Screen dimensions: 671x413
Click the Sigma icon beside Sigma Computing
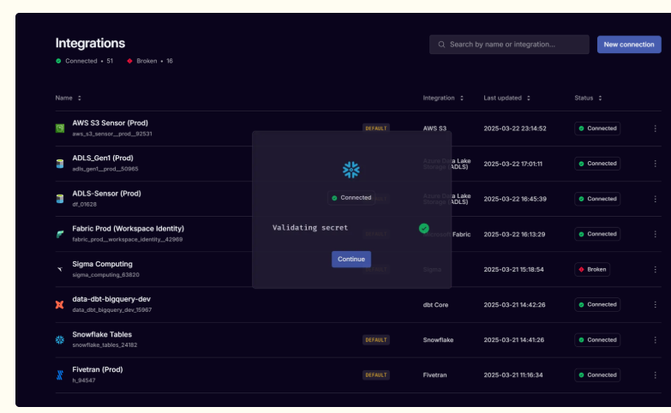(60, 269)
